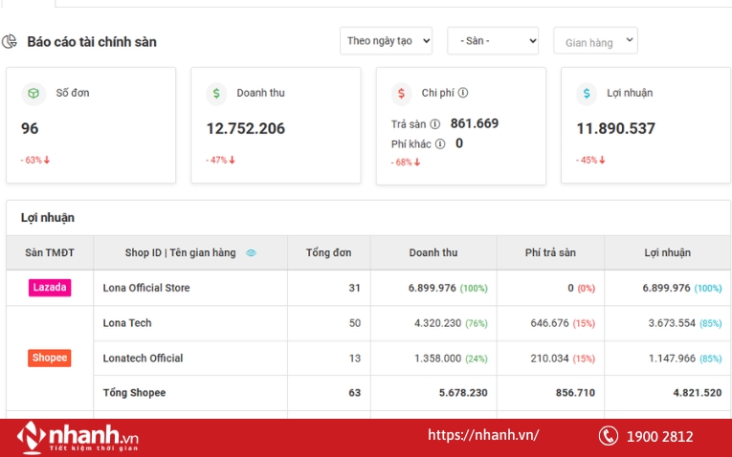The width and height of the screenshot is (732, 457).
Task: Open the Sàn marketplace dropdown
Action: [493, 41]
